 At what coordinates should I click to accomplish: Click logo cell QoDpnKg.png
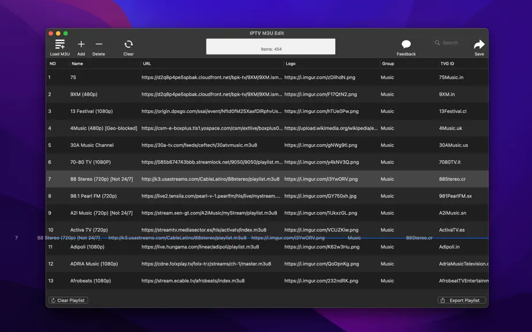click(x=321, y=263)
